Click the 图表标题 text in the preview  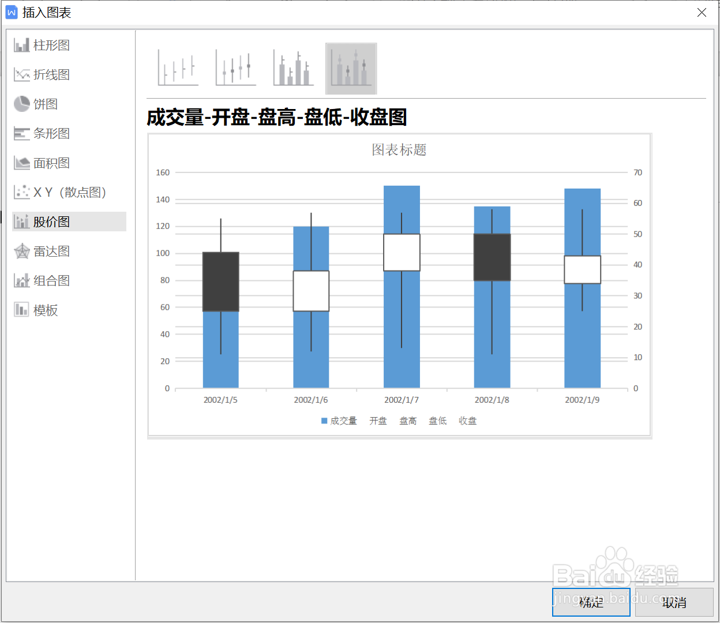399,150
